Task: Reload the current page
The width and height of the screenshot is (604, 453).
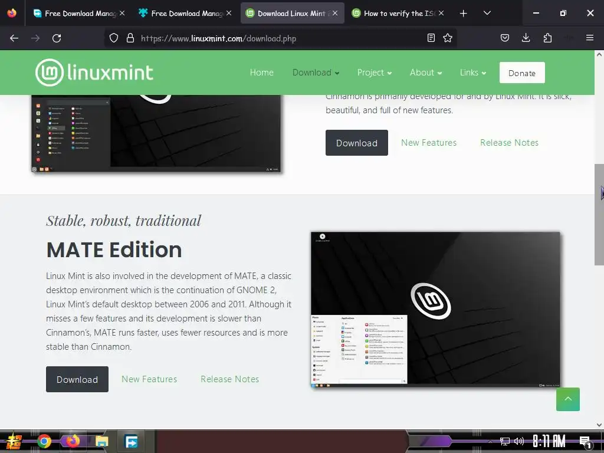Action: (57, 38)
